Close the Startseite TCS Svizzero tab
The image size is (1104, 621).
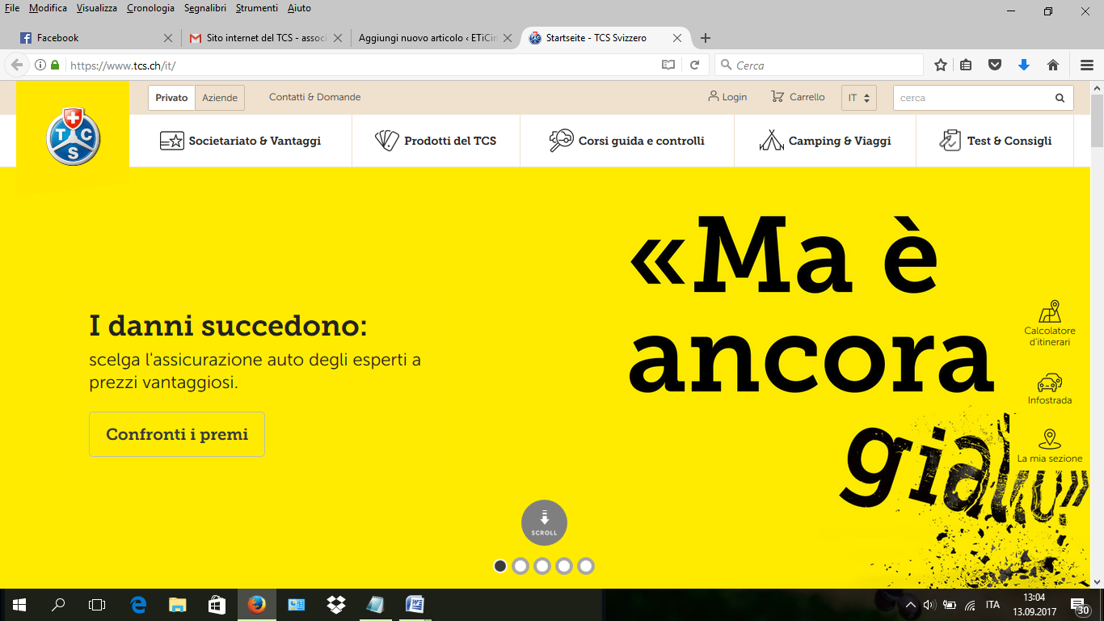(x=677, y=38)
